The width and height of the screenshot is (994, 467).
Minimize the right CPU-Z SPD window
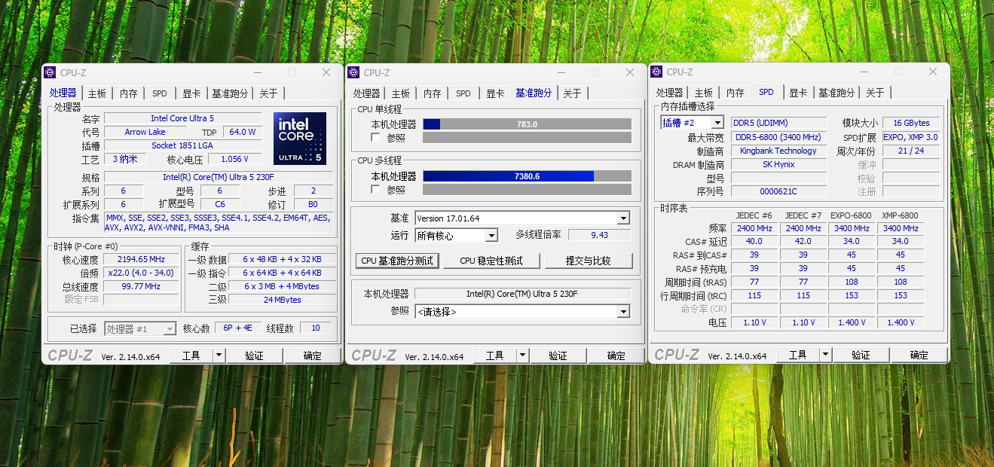click(x=864, y=72)
